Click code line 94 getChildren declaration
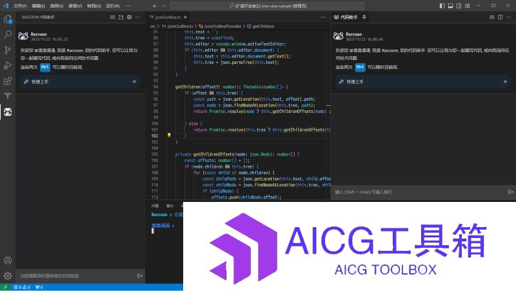This screenshot has height=291, width=516. pos(232,87)
